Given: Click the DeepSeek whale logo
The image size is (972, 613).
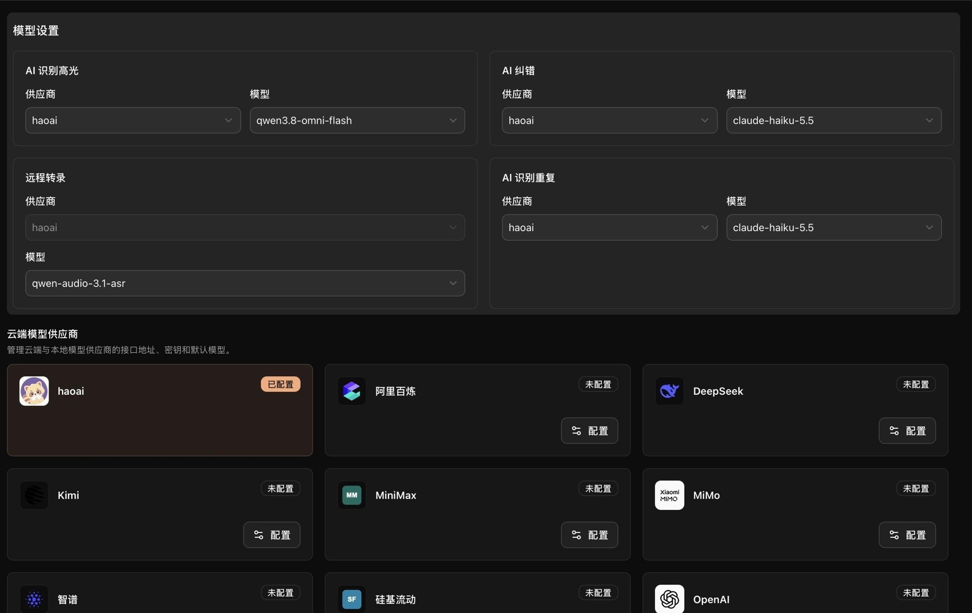Looking at the screenshot, I should [669, 391].
